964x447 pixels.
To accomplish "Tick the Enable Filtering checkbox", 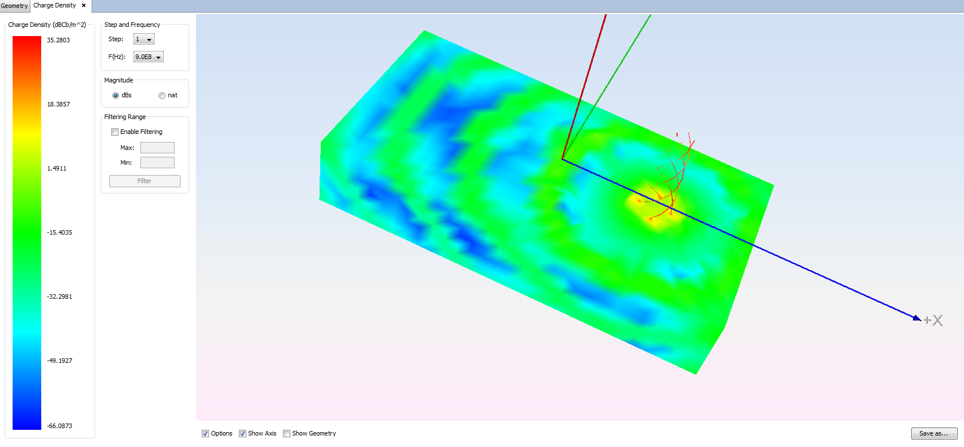I will tap(115, 132).
